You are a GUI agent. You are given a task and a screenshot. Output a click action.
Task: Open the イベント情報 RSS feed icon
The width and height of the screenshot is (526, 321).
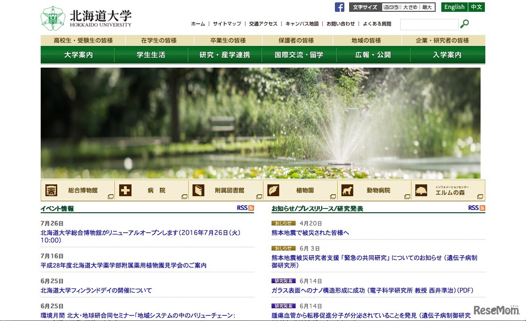point(245,207)
